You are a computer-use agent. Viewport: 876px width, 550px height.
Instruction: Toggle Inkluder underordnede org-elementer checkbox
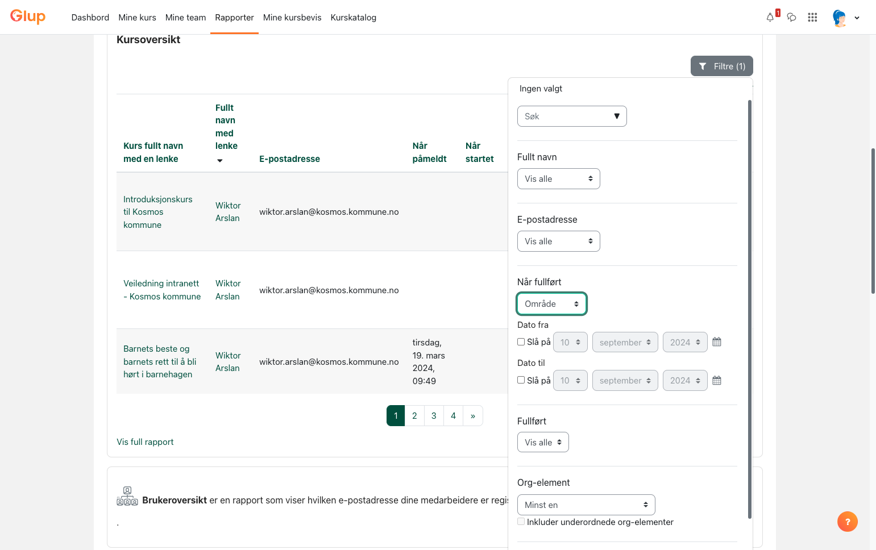521,522
